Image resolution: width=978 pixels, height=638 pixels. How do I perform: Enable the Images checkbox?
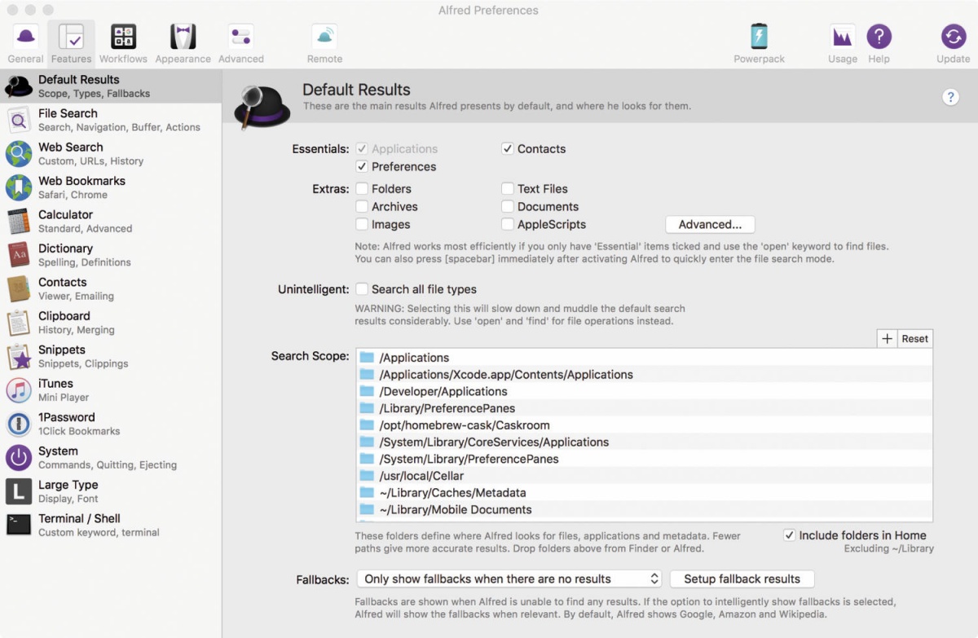(362, 225)
